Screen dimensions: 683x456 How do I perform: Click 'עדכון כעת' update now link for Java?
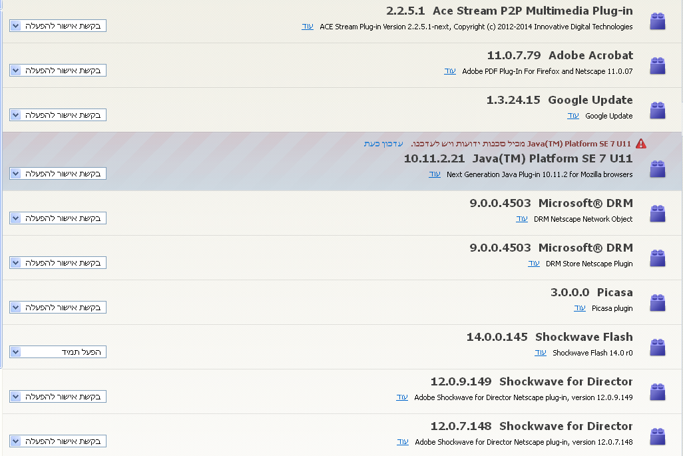(x=383, y=144)
